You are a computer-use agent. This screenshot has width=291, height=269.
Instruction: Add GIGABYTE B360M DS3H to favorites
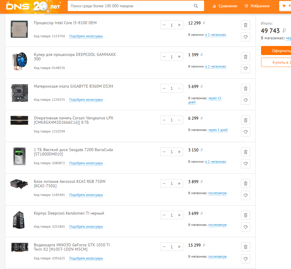pyautogui.click(x=246, y=100)
